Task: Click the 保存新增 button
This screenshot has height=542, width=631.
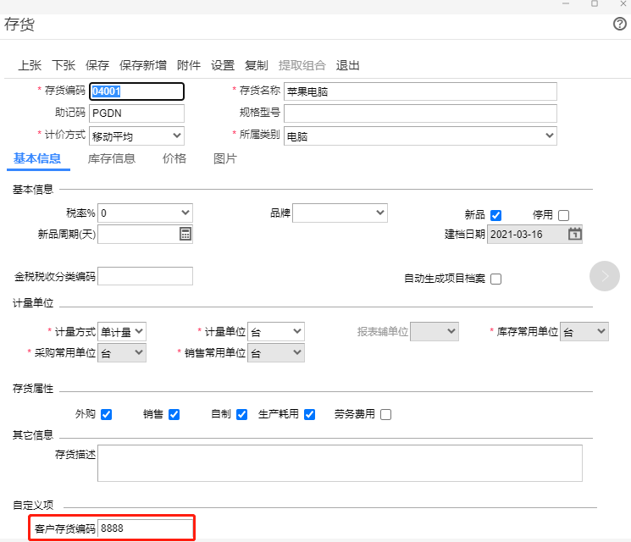Action: tap(143, 65)
